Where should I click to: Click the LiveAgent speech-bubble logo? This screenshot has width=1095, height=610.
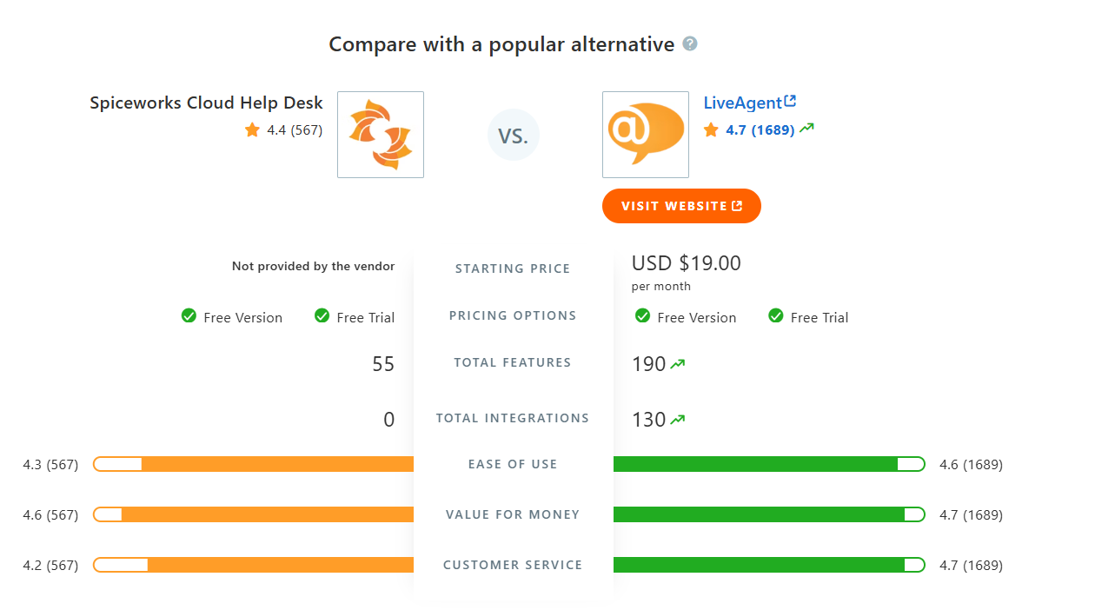click(x=645, y=134)
